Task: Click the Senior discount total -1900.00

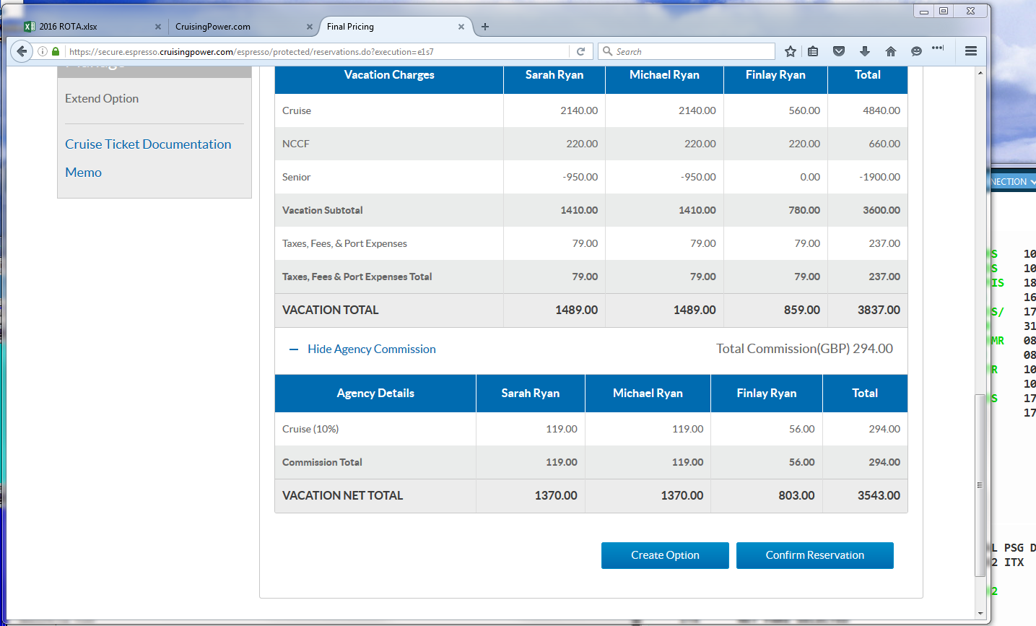Action: tap(880, 178)
